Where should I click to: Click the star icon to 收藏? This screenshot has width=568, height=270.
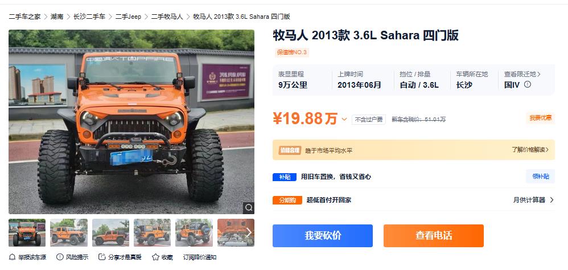coord(155,257)
